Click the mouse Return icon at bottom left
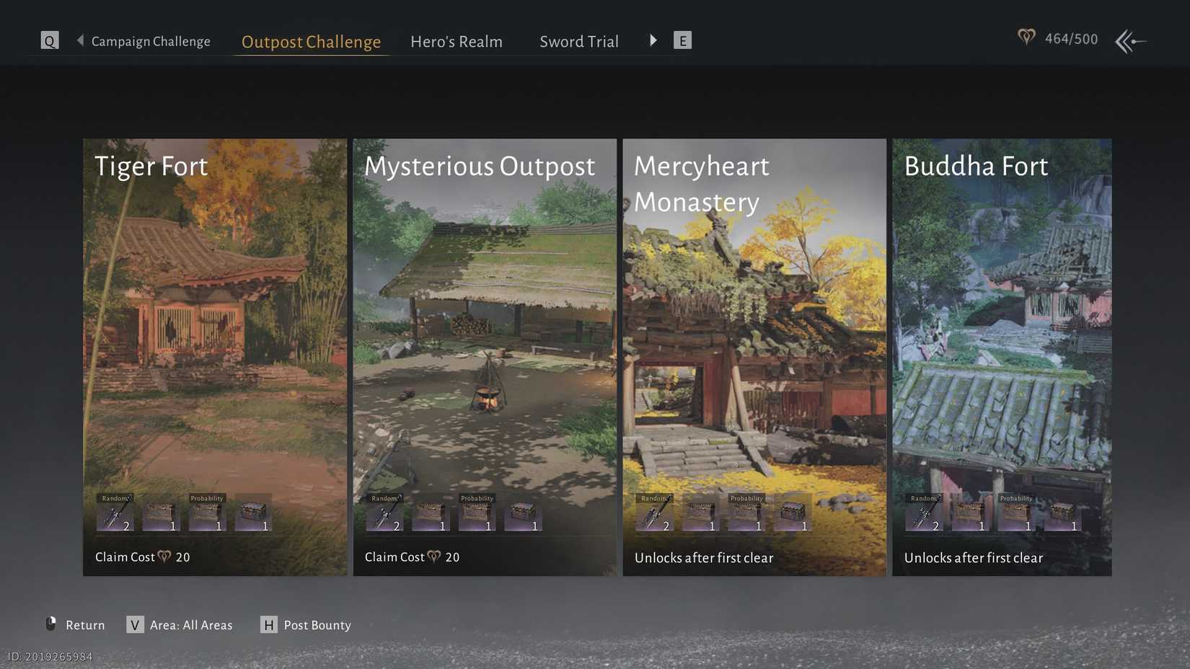Image resolution: width=1190 pixels, height=669 pixels. [x=50, y=624]
